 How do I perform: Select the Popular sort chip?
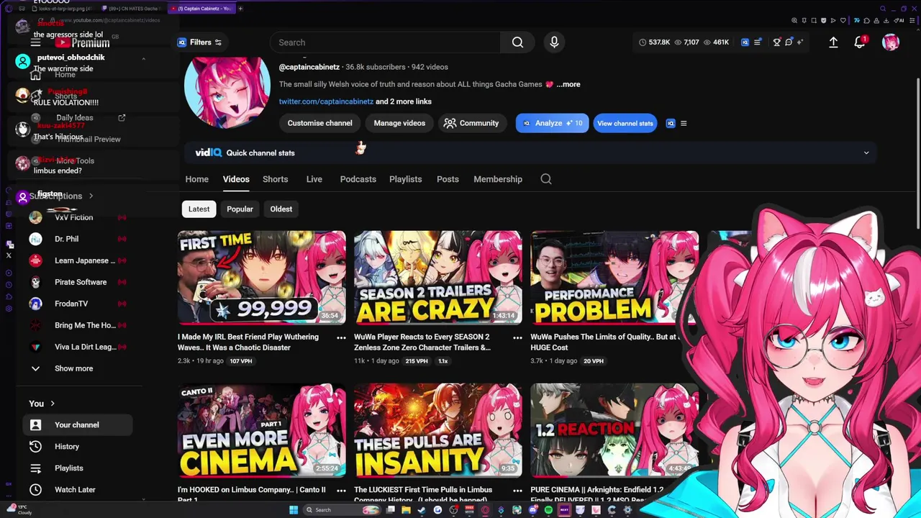click(240, 209)
